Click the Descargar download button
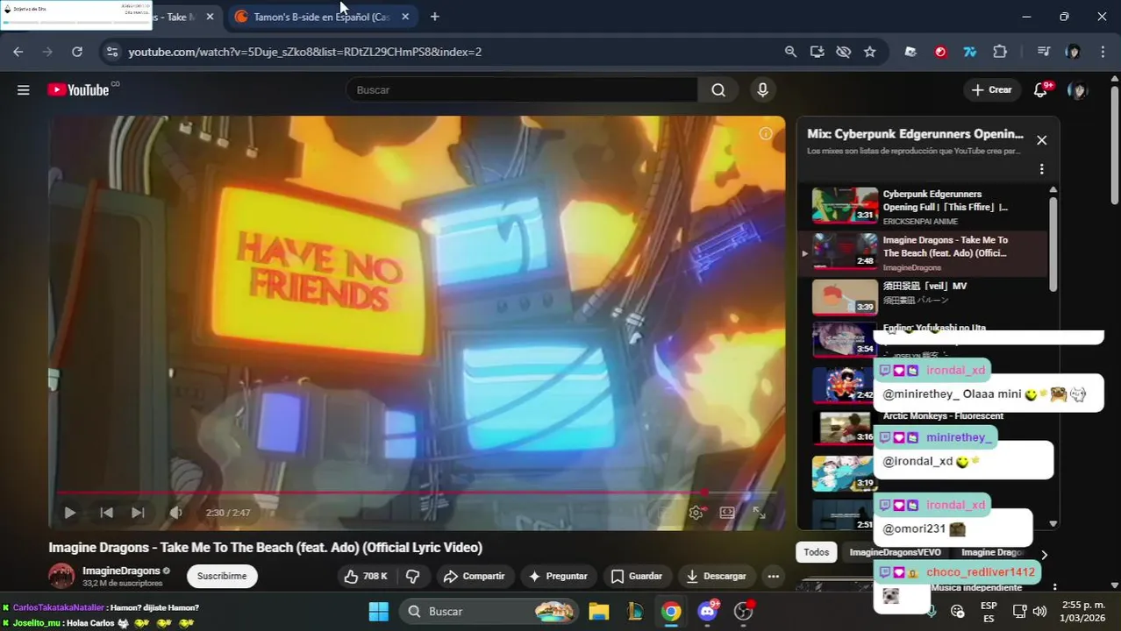Viewport: 1121px width, 631px height. click(717, 576)
